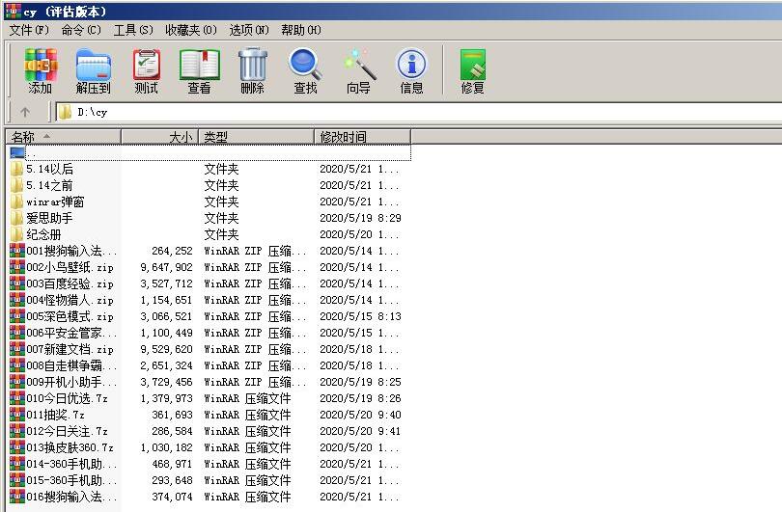Select the file 004怪物猎人.zip
Image resolution: width=782 pixels, height=512 pixels.
point(70,300)
